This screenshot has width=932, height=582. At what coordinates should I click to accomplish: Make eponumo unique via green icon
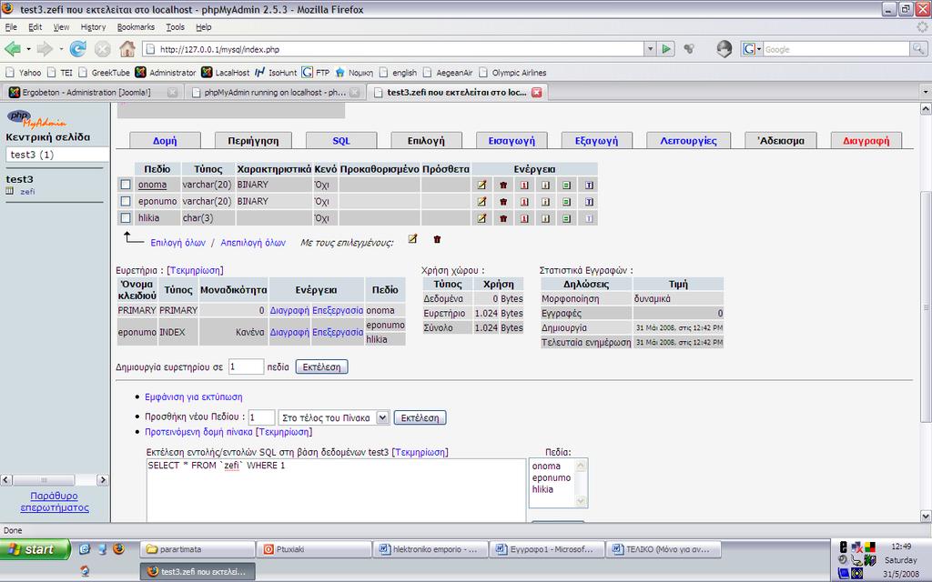tap(566, 201)
